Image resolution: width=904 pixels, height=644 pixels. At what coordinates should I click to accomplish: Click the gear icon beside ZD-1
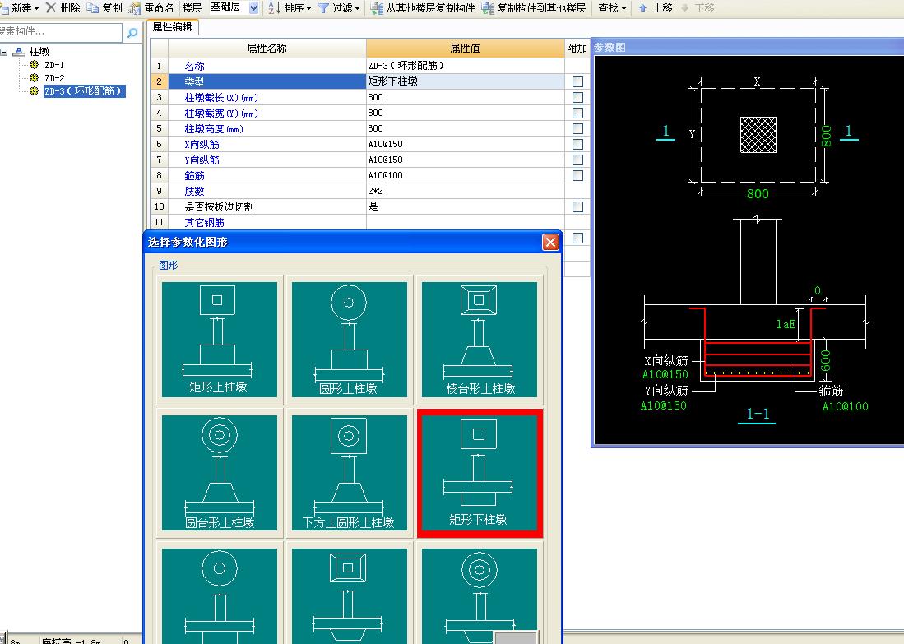(x=34, y=65)
